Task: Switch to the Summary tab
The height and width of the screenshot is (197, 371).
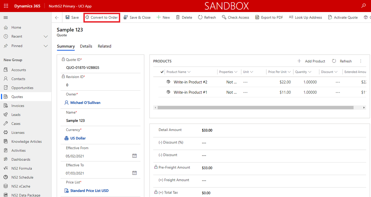Action: (x=66, y=46)
